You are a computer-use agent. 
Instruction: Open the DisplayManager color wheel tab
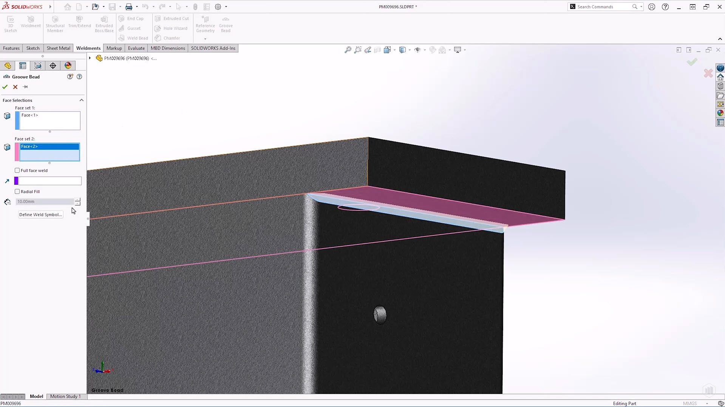coord(68,66)
